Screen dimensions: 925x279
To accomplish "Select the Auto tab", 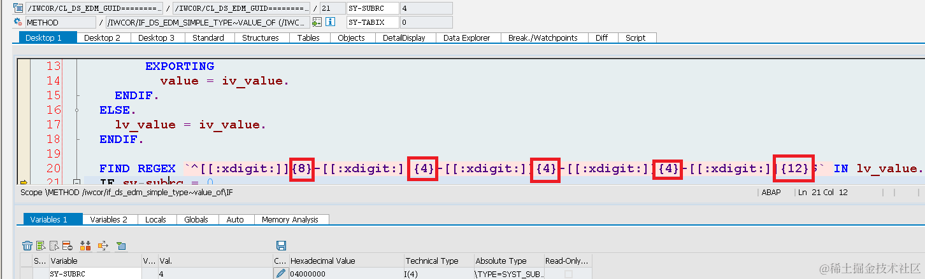I will tap(235, 219).
